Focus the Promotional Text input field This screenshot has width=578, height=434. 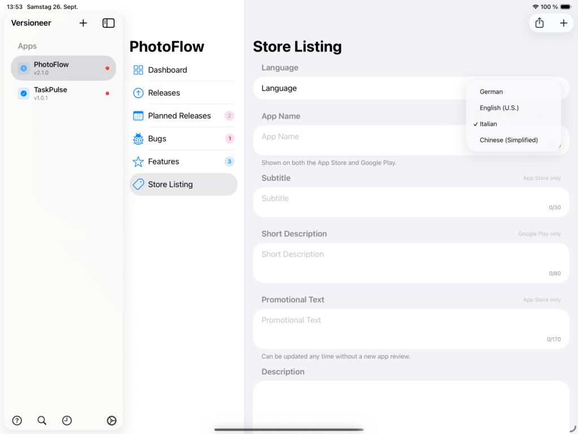click(x=411, y=329)
